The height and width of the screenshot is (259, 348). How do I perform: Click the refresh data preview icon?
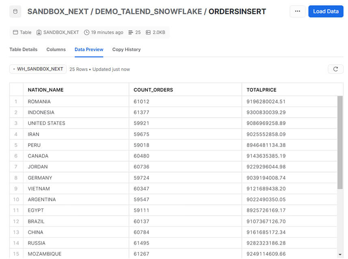[335, 69]
